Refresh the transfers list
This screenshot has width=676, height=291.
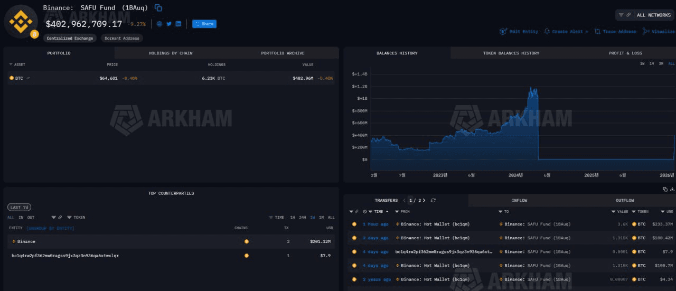click(x=434, y=201)
